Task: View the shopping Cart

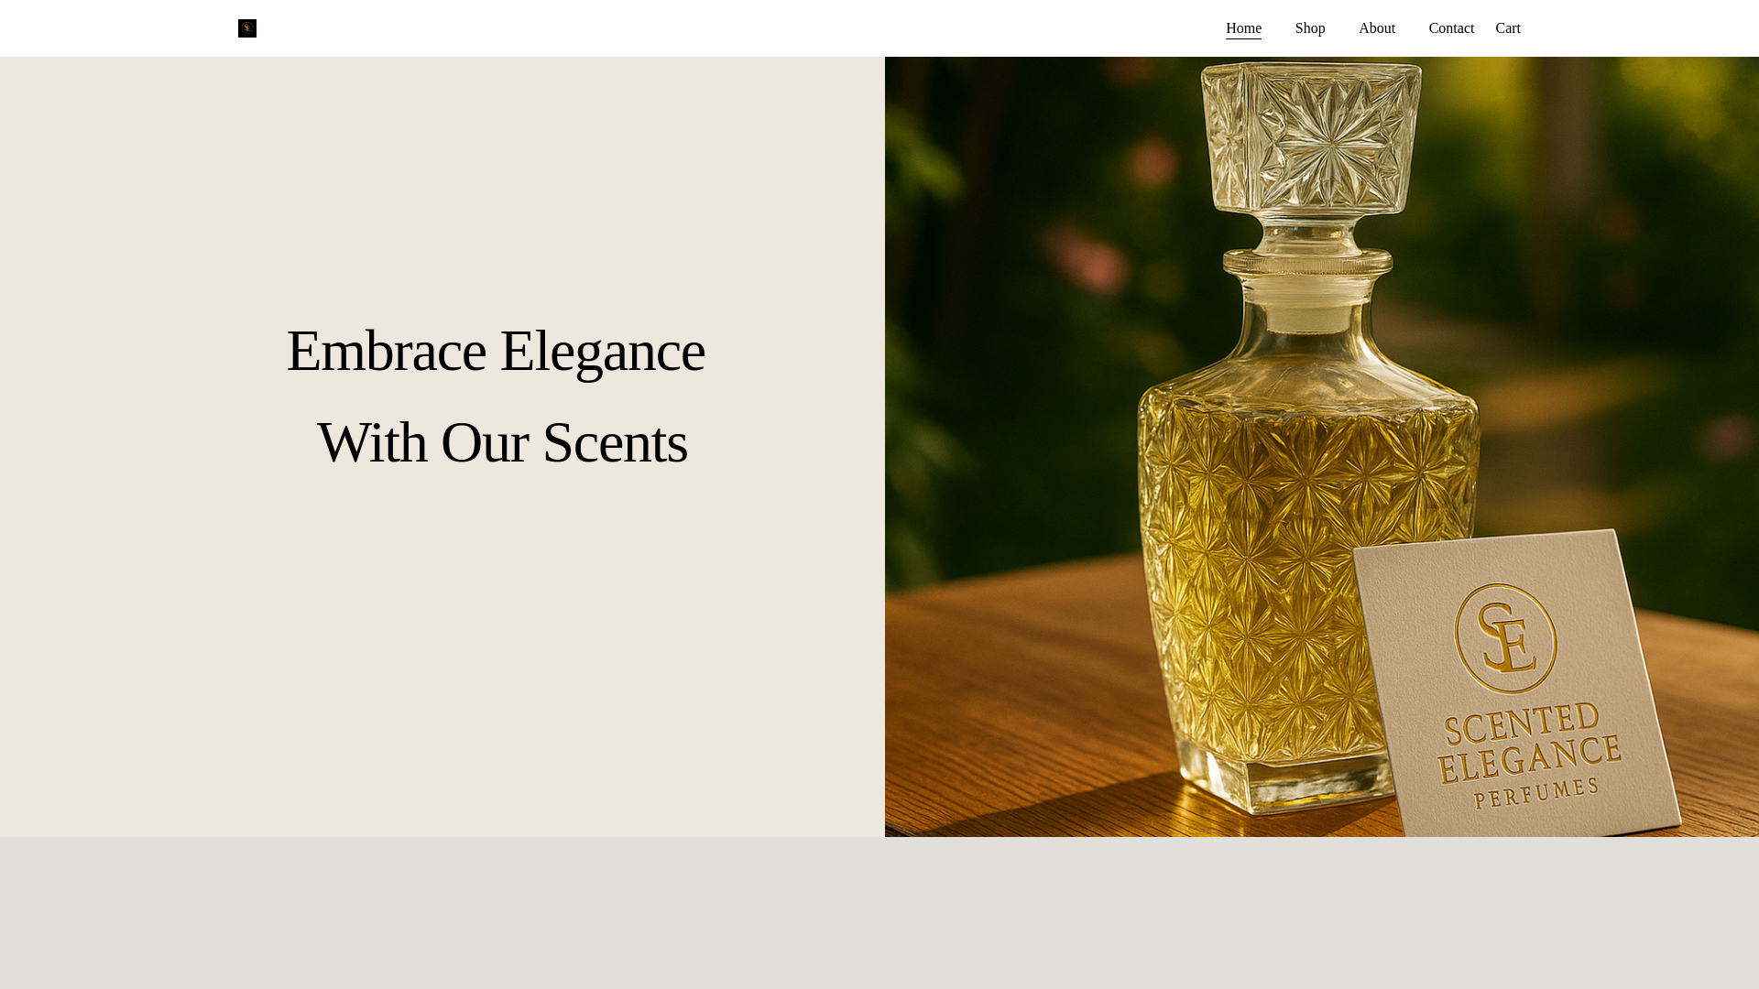Action: coord(1507,28)
